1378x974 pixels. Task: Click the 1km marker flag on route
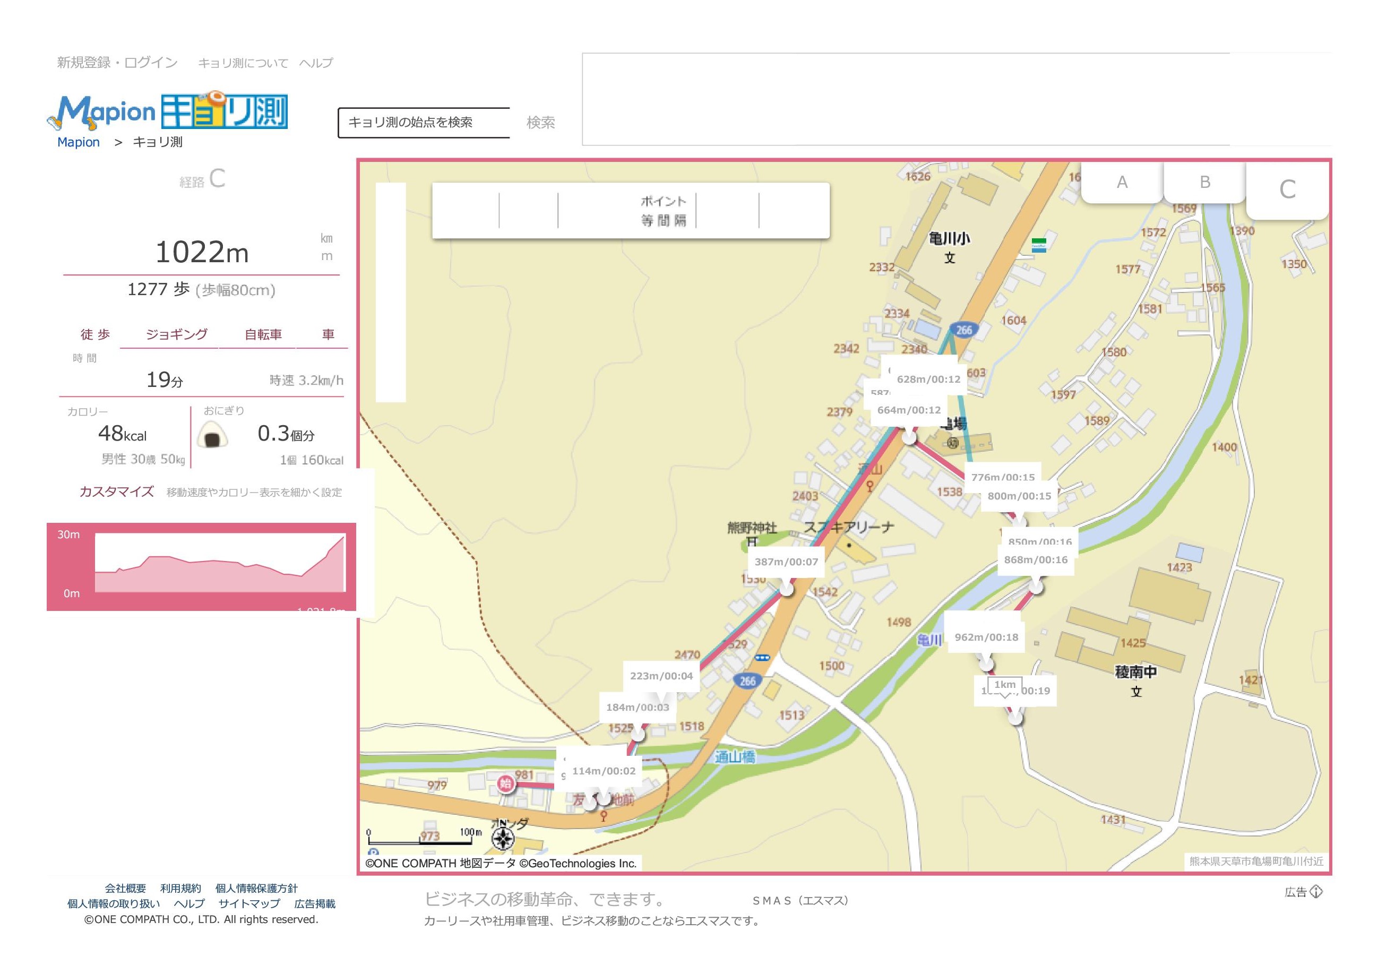click(1005, 685)
